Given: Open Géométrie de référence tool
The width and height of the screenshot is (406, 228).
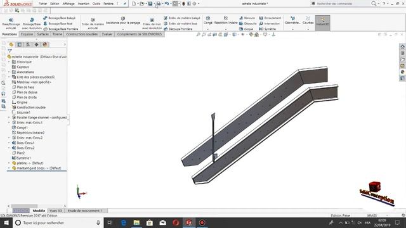Looking at the screenshot, I should coord(292,20).
